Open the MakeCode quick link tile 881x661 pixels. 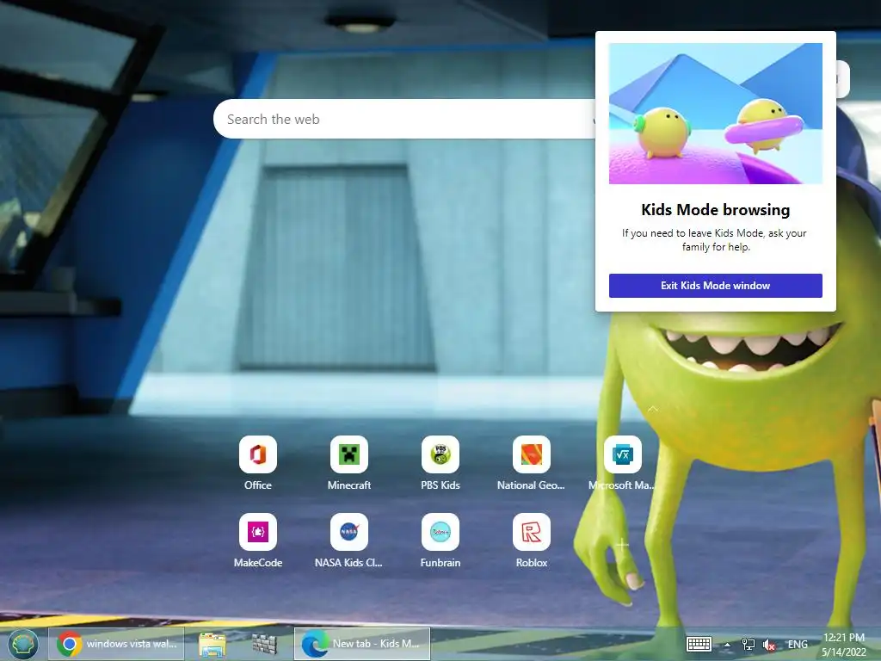pos(258,532)
